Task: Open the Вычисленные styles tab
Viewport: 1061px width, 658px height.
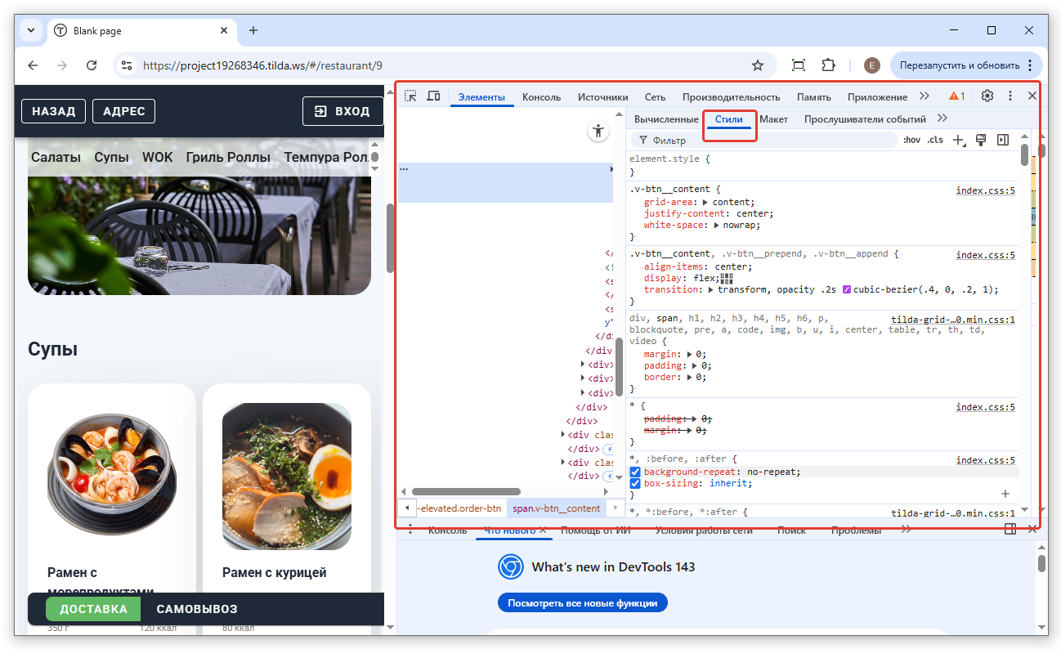Action: 666,119
